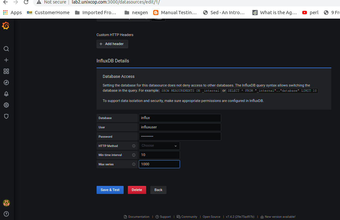Click the Min time interval label text

click(110, 155)
